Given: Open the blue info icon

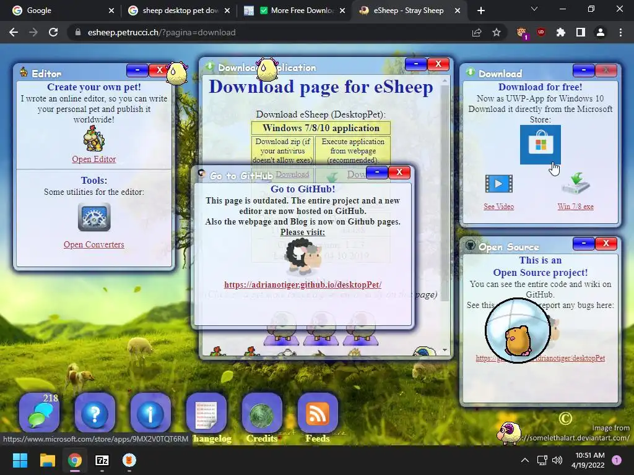Looking at the screenshot, I should click(x=150, y=413).
